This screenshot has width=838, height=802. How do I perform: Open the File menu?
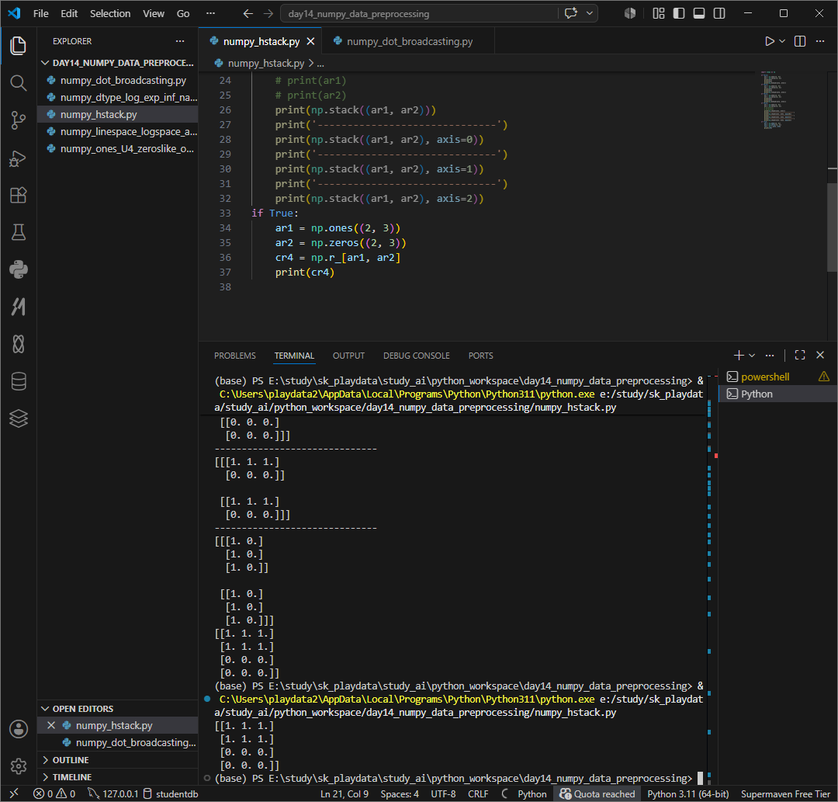tap(40, 13)
